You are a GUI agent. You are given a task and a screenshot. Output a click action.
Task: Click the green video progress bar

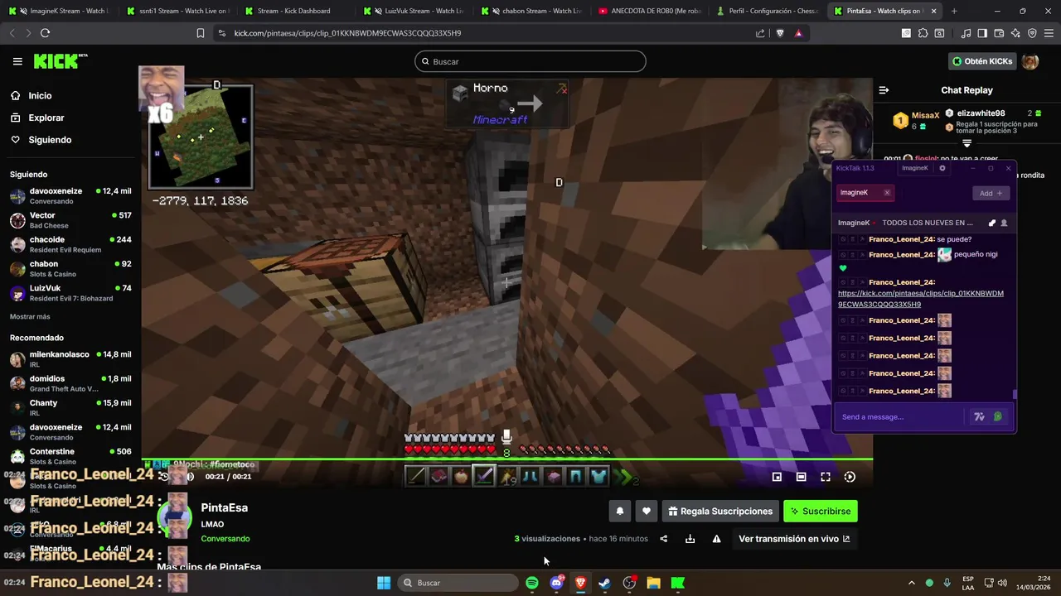[x=507, y=459]
